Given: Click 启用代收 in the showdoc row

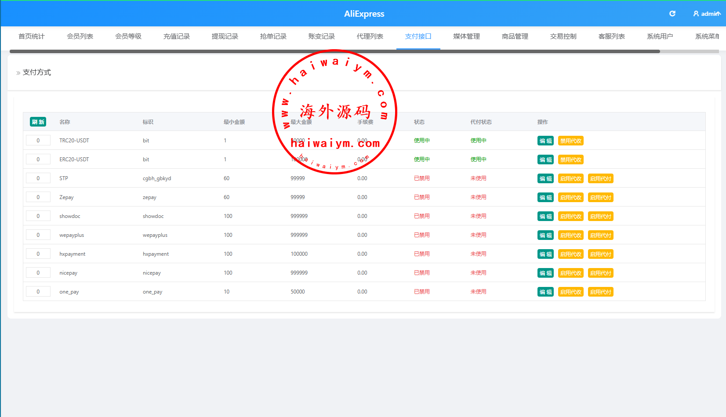Looking at the screenshot, I should (x=571, y=216).
